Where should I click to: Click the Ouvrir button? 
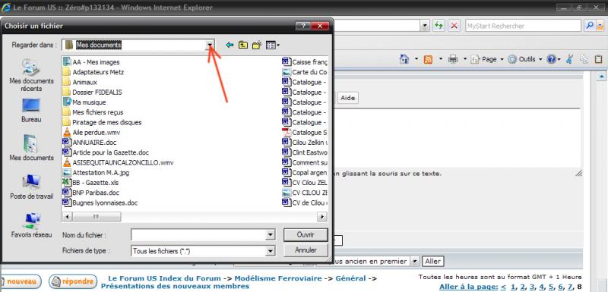pos(306,235)
